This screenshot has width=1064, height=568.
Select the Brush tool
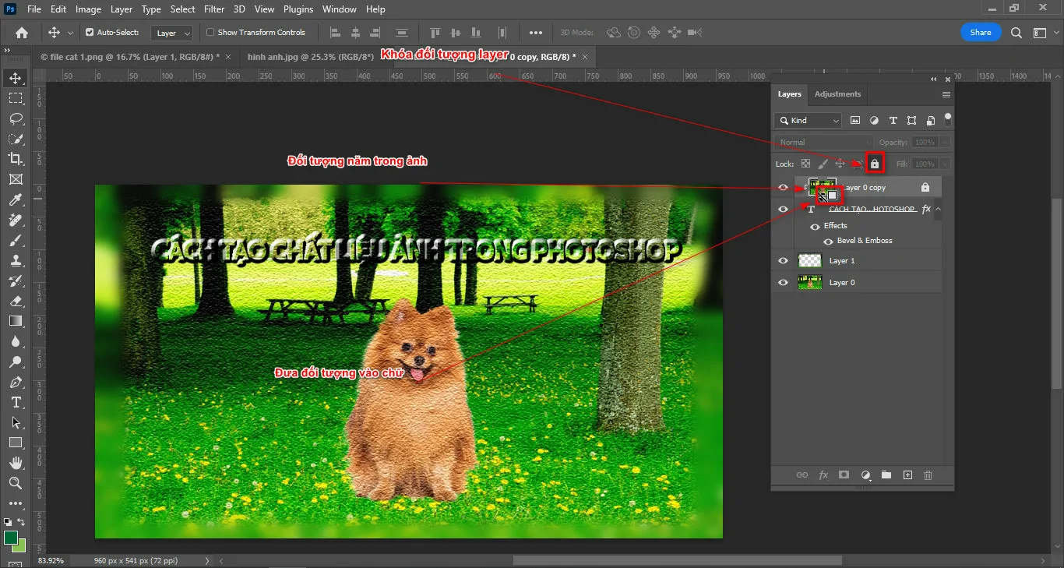(x=15, y=240)
